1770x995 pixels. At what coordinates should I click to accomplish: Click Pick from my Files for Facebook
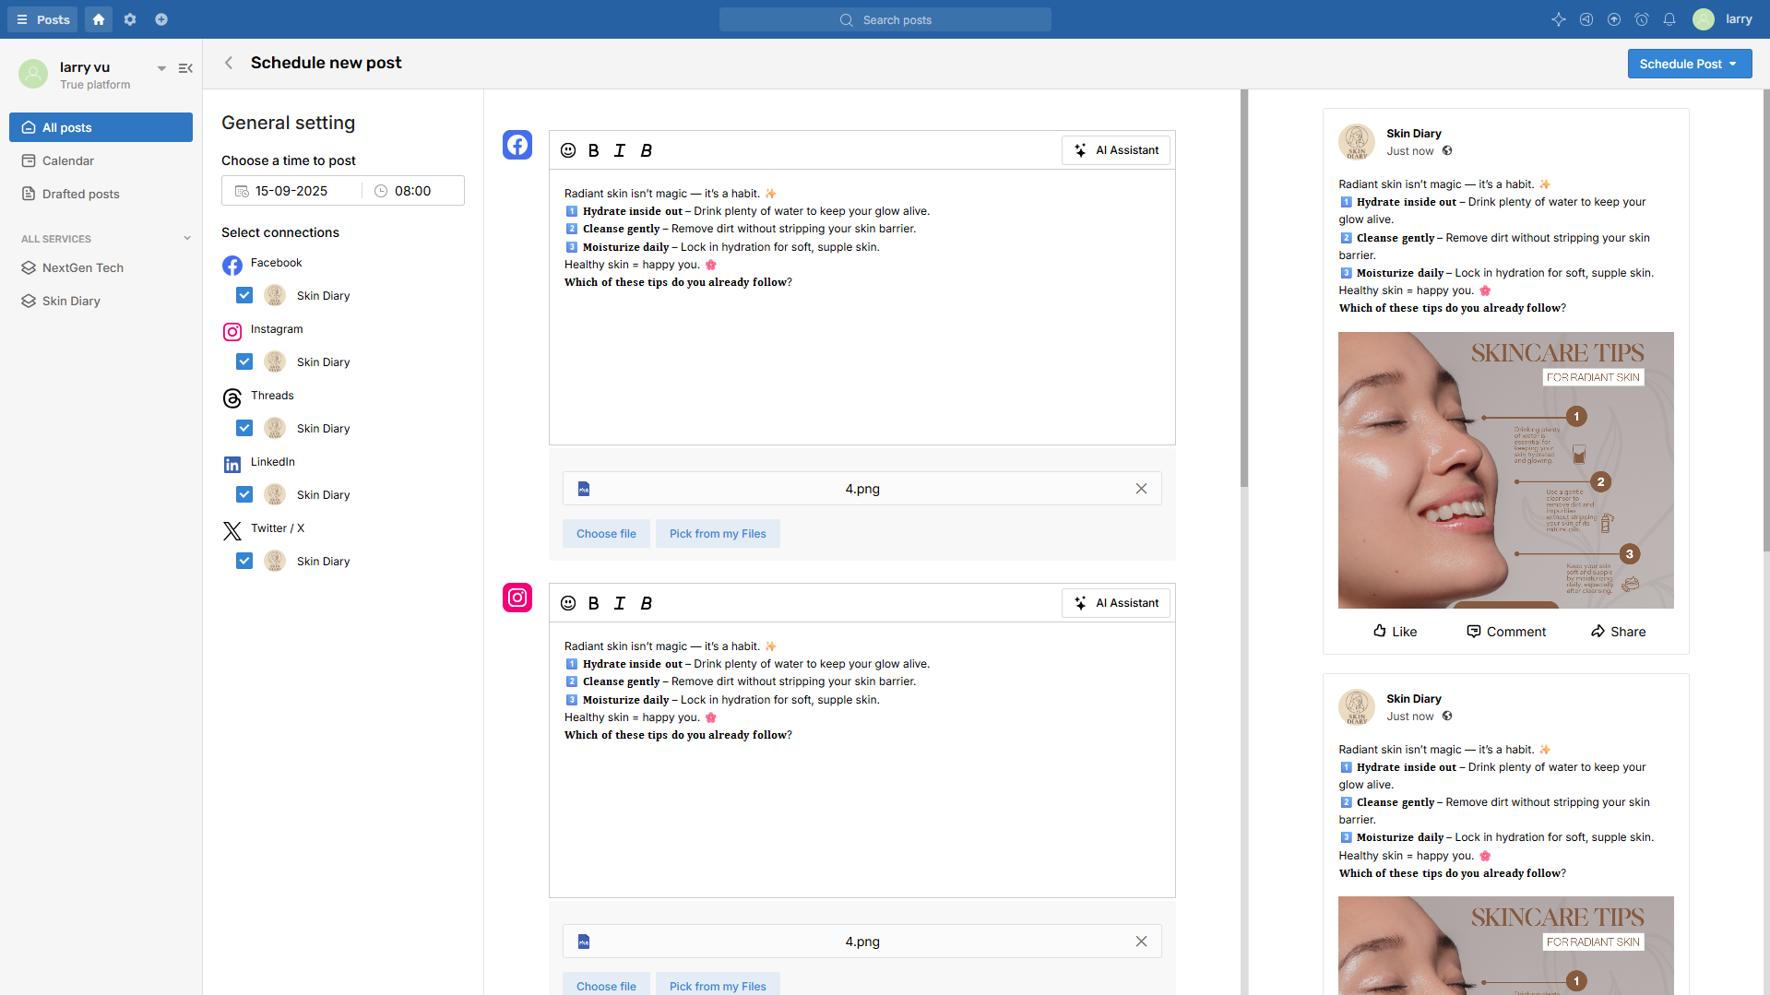click(717, 534)
